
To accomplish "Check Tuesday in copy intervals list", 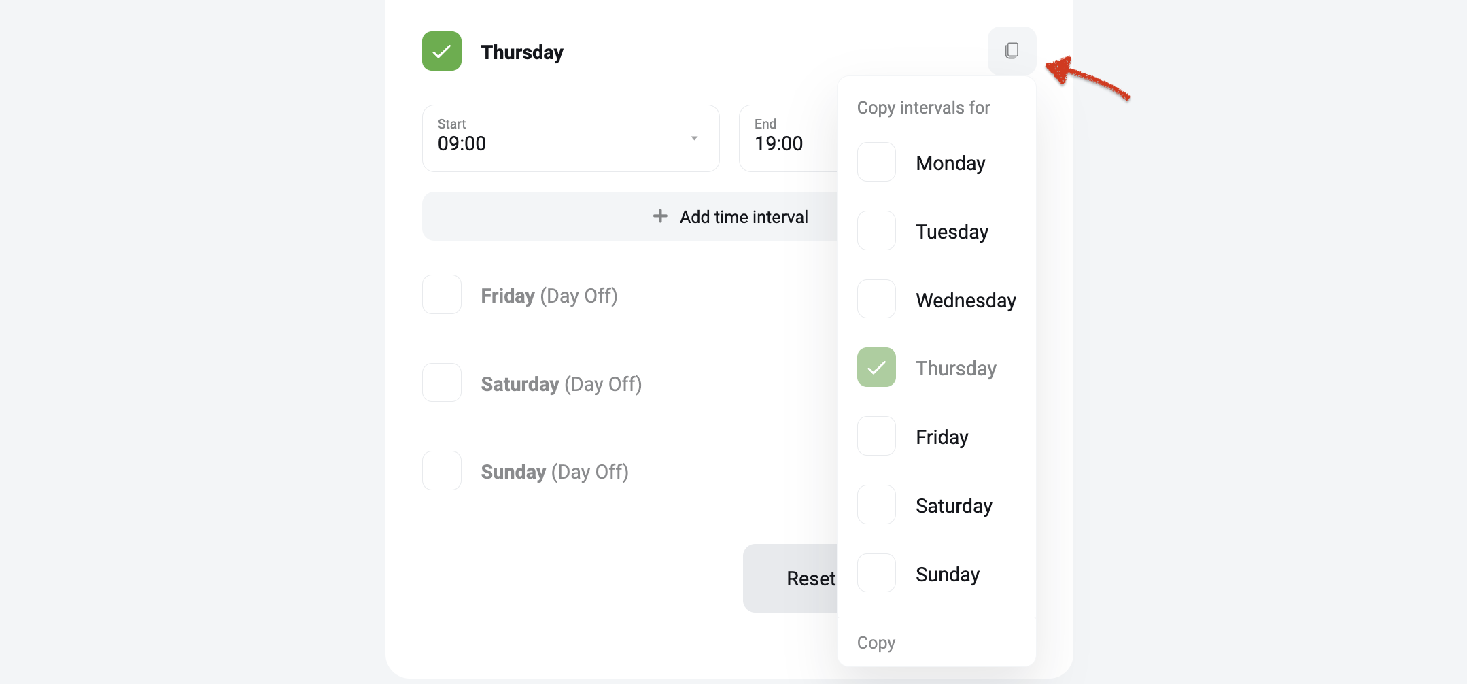I will (876, 230).
